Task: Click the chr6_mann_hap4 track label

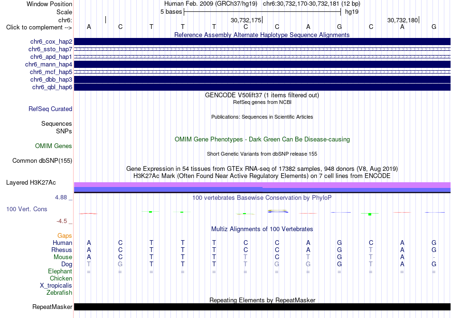Action: tap(48, 65)
